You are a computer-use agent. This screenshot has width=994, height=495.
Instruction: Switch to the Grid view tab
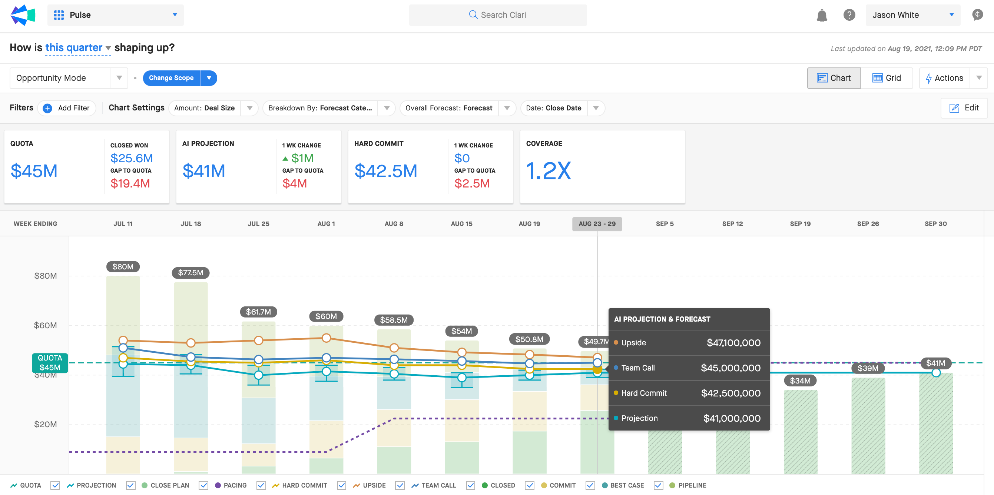[887, 78]
